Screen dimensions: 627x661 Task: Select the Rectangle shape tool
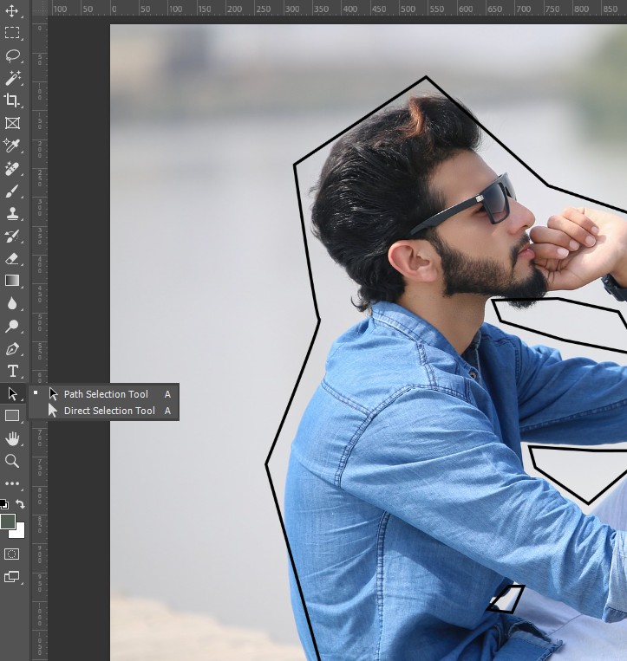coord(12,416)
